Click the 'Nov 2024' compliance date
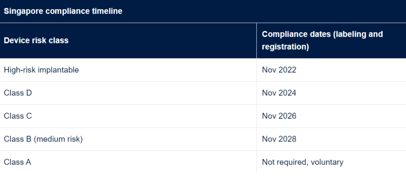 tap(279, 93)
